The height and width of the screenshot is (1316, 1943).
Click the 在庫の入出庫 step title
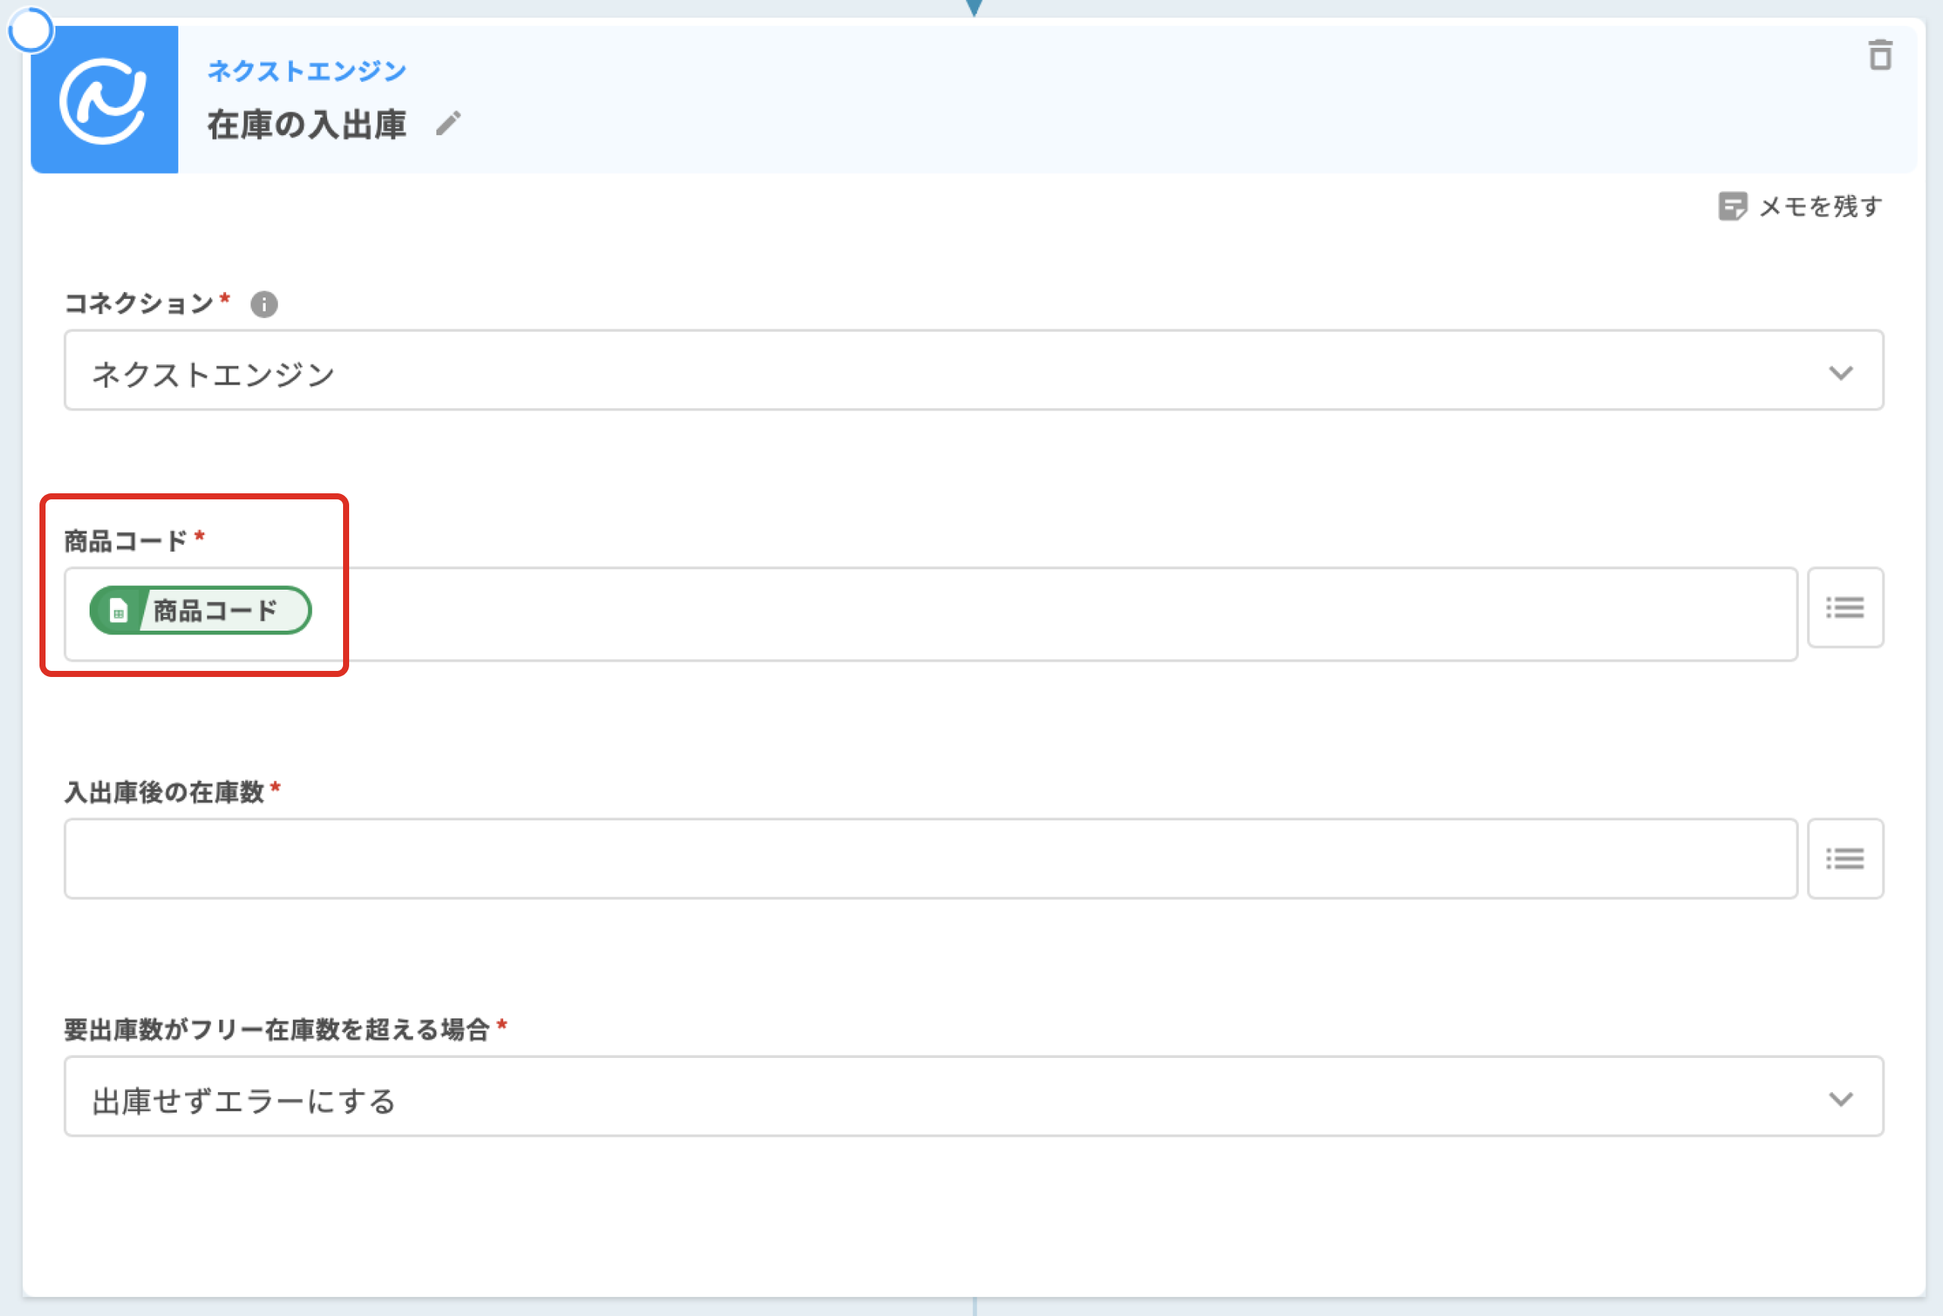[x=306, y=124]
